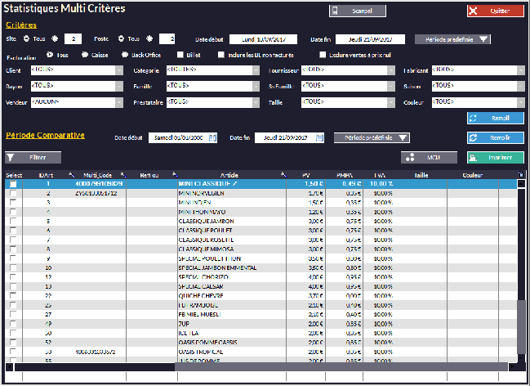Open calendar for comparative Date fin
This screenshot has width=530, height=386.
point(320,137)
